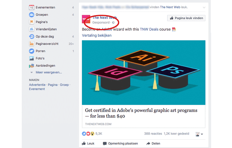Click the Foto's picture icon
This screenshot has height=148, width=232.
coord(32,58)
